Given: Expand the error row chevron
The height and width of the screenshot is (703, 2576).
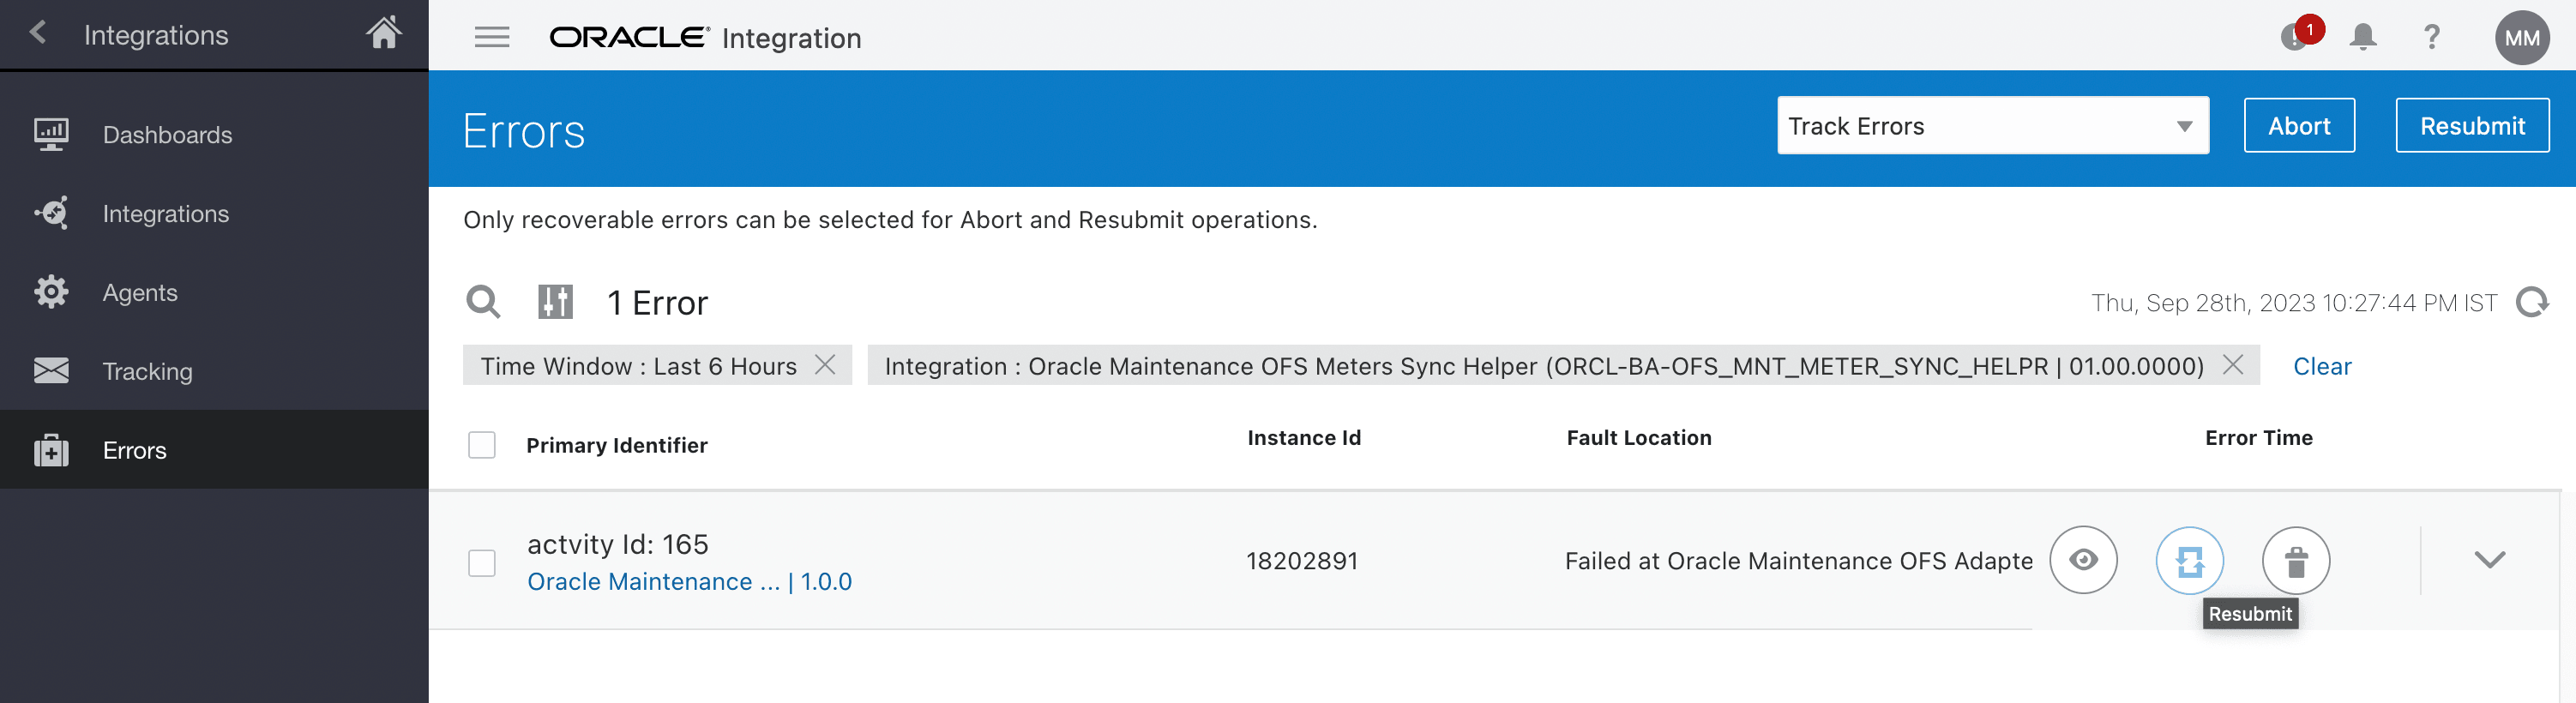Looking at the screenshot, I should 2489,560.
